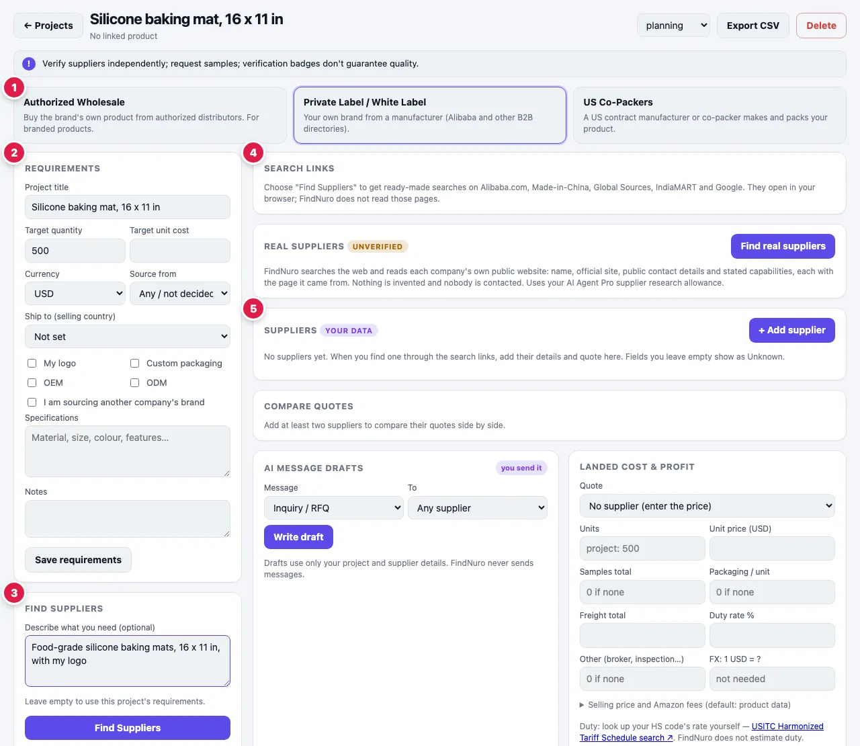Go back to Projects
This screenshot has width=860, height=746.
point(48,26)
